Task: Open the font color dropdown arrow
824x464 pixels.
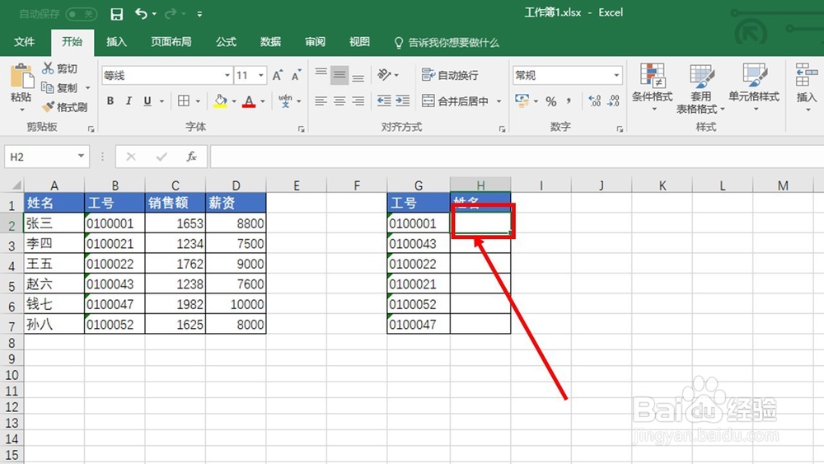Action: 263,101
